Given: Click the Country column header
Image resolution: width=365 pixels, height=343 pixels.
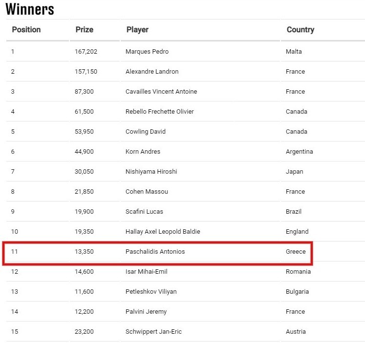Looking at the screenshot, I should point(300,30).
